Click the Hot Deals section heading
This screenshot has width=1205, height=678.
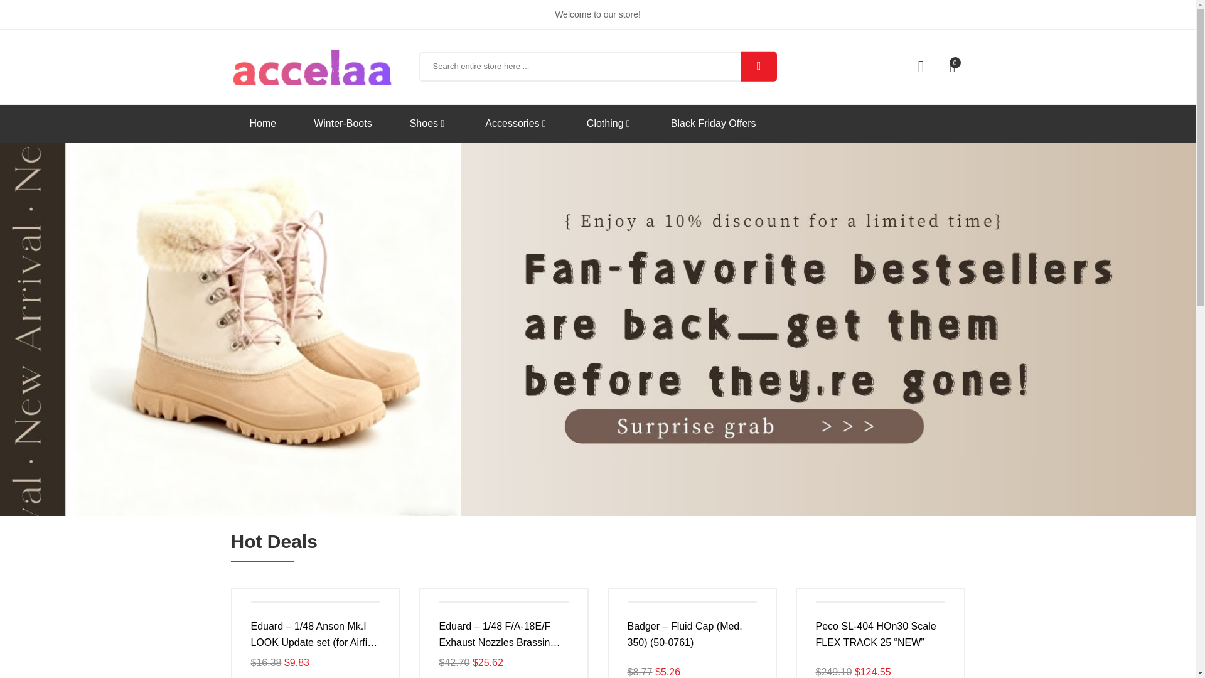(274, 541)
